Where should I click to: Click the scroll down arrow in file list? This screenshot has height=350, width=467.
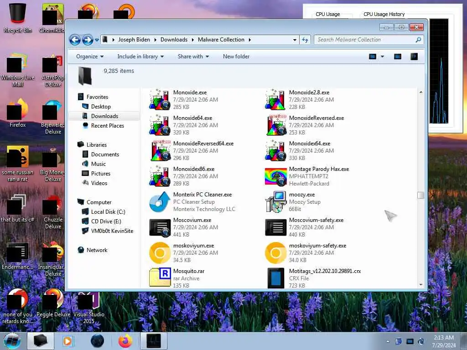pos(420,285)
